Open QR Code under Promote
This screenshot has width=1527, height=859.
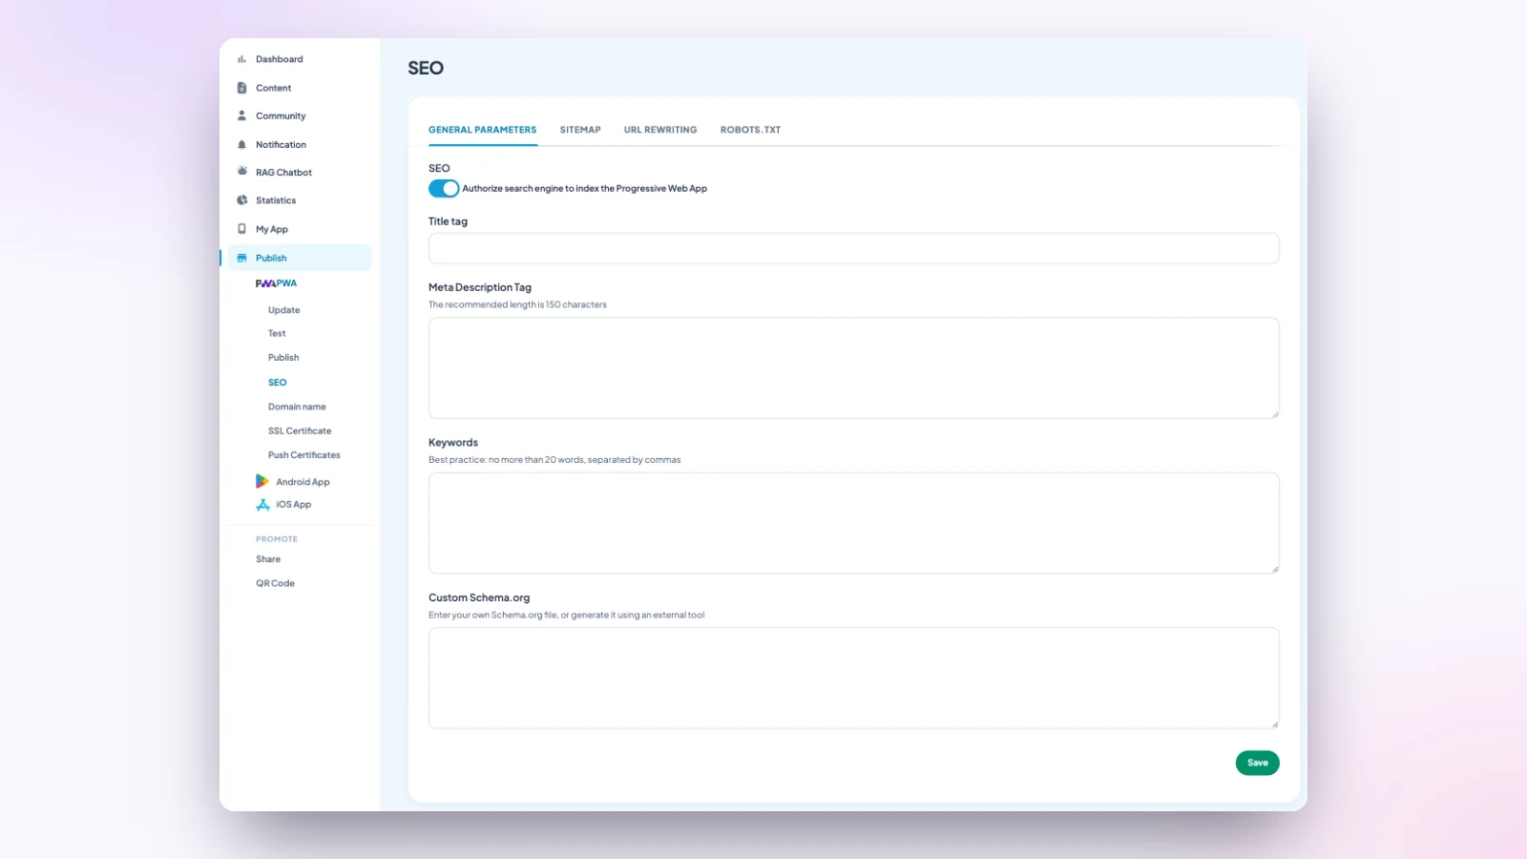tap(275, 583)
